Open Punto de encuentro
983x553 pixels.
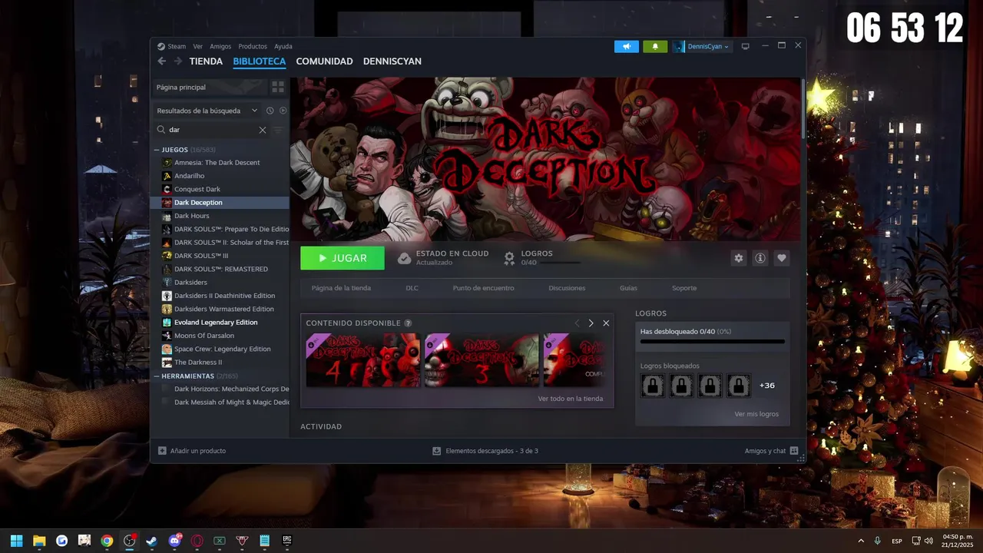point(483,288)
